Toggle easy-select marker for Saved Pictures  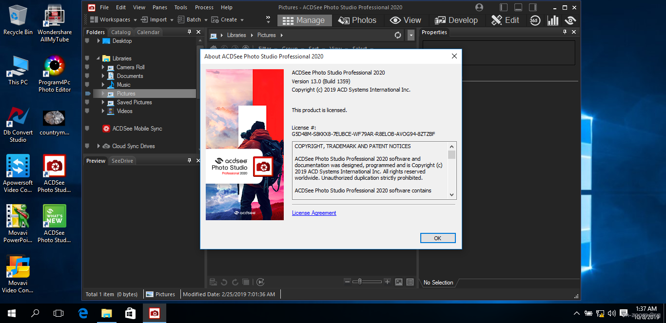point(87,102)
